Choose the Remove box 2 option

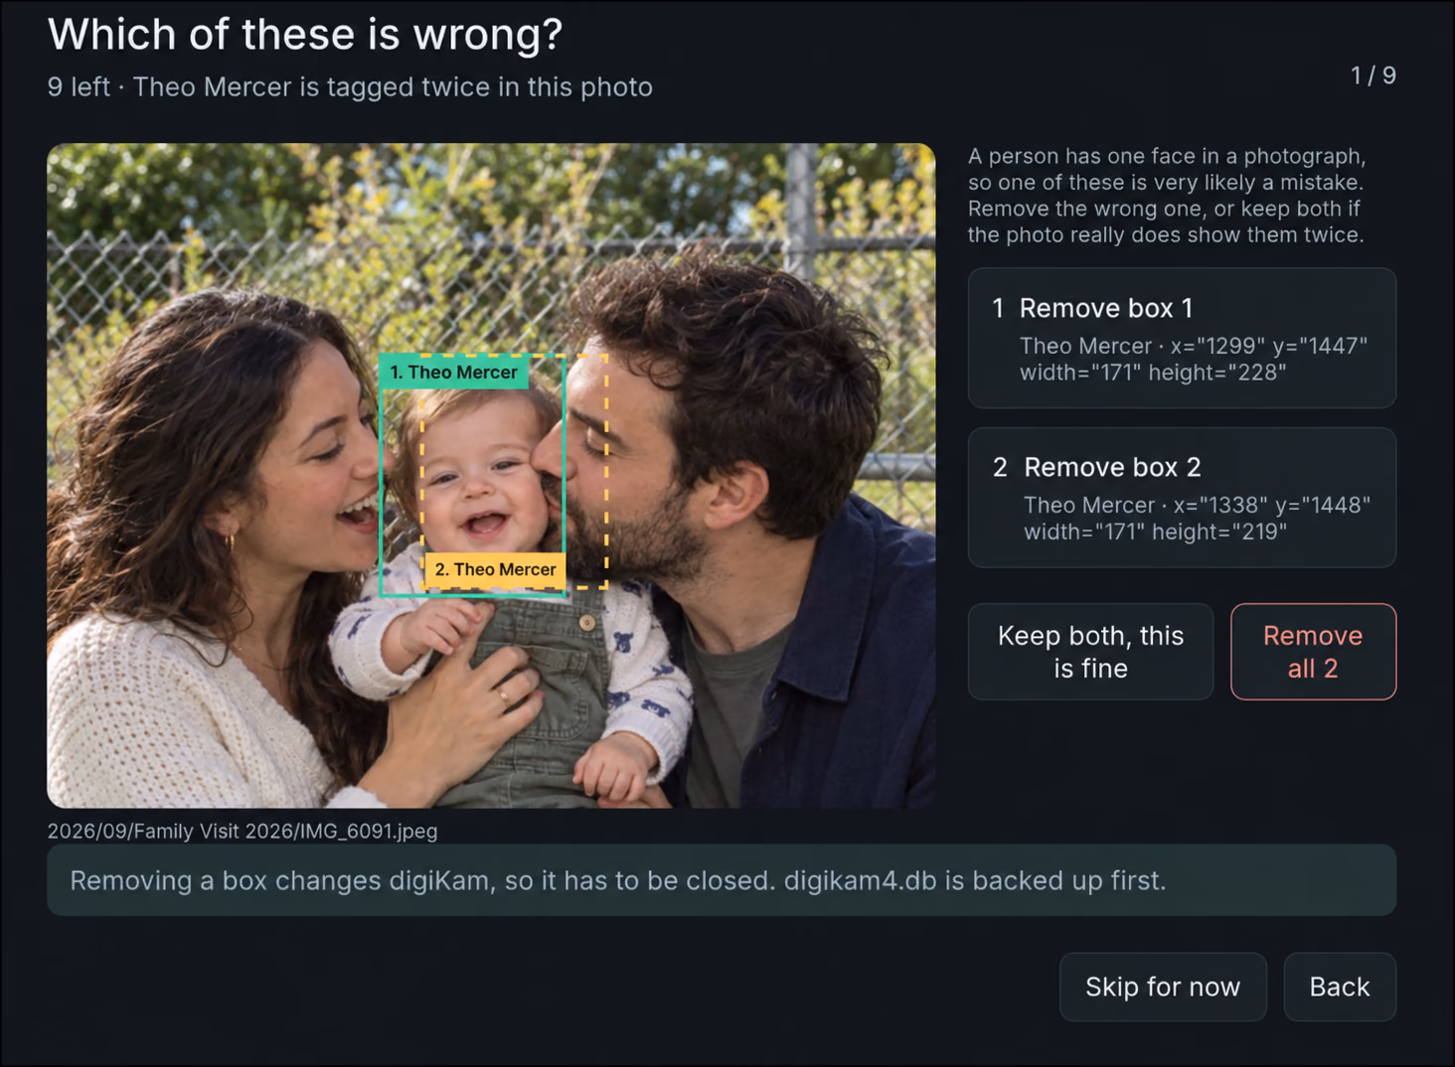coord(1182,498)
